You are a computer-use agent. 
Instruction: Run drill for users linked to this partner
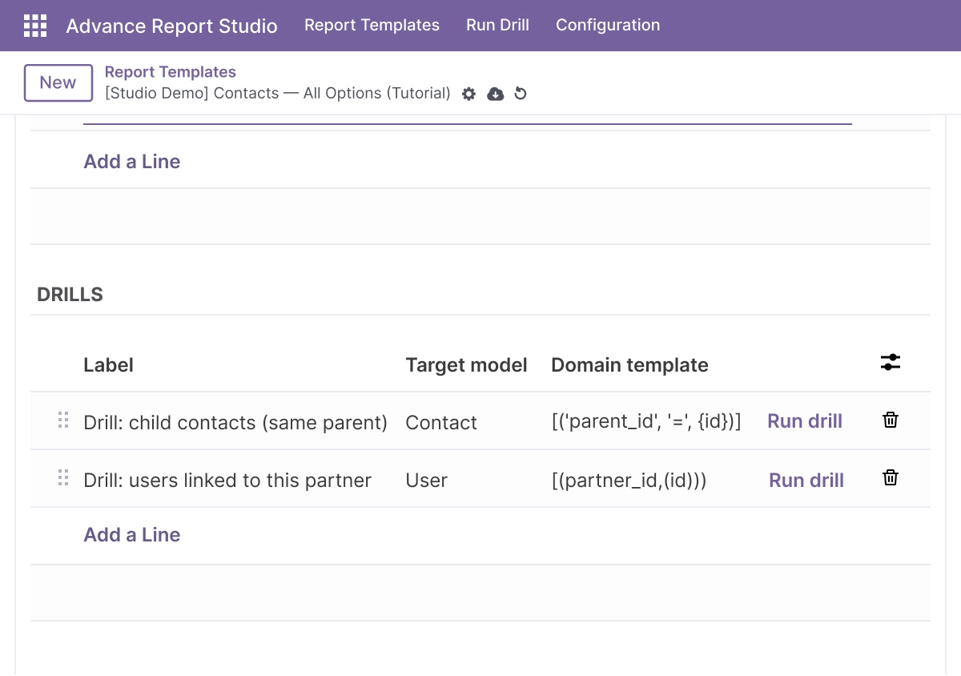tap(806, 481)
